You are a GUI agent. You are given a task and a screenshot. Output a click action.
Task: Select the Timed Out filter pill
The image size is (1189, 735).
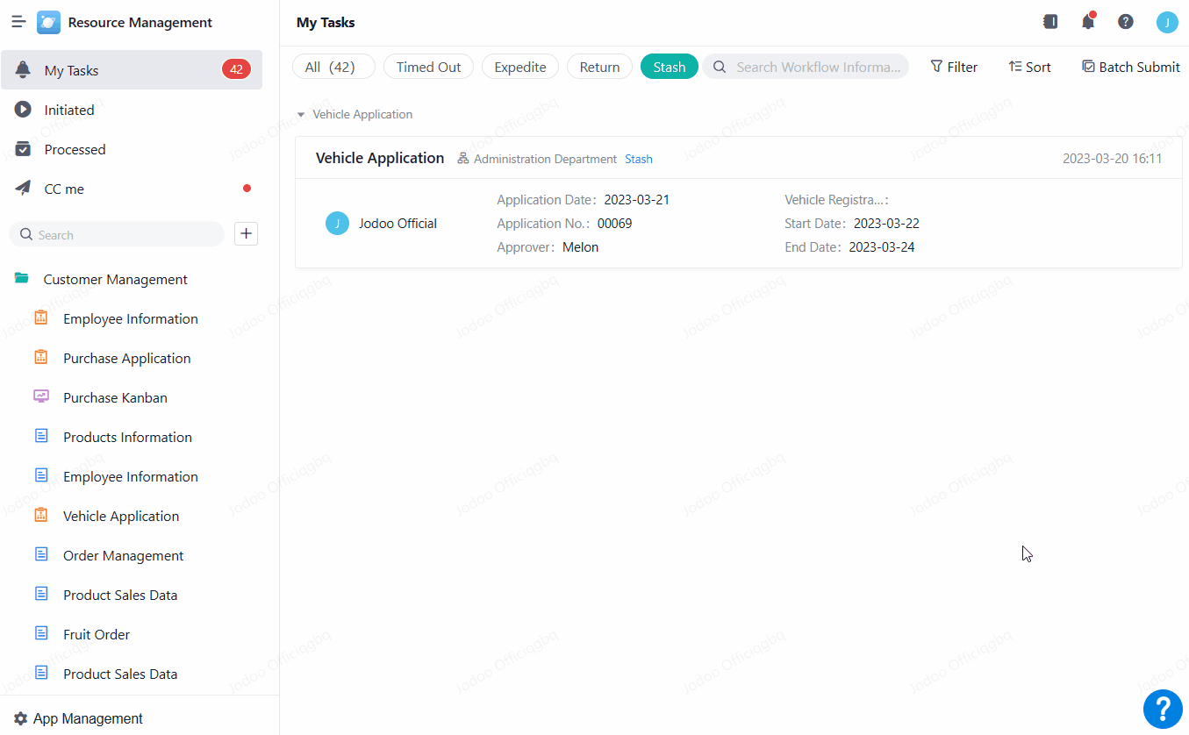428,67
